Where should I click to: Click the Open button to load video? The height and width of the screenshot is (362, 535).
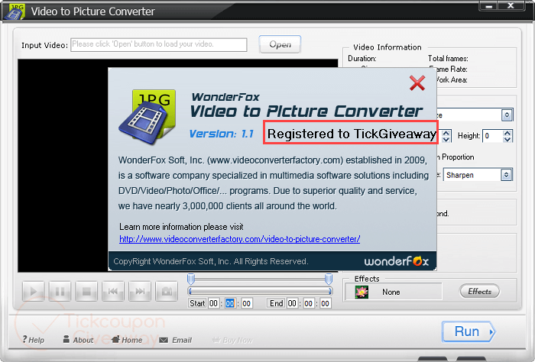click(280, 44)
